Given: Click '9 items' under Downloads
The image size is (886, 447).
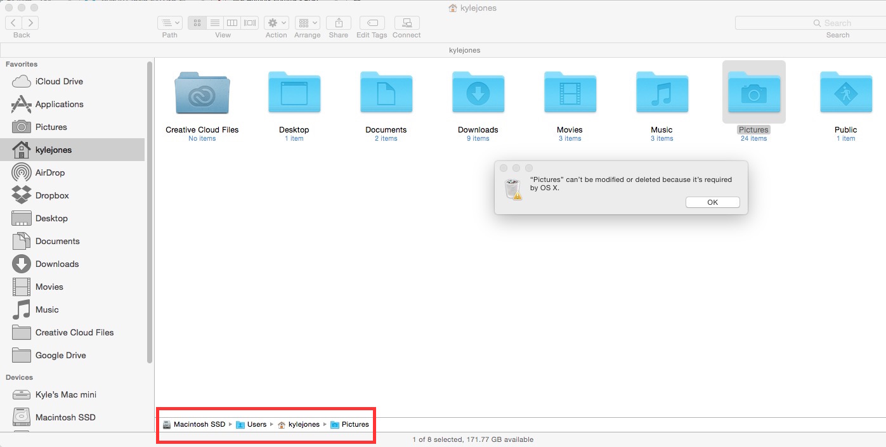Looking at the screenshot, I should coord(478,139).
